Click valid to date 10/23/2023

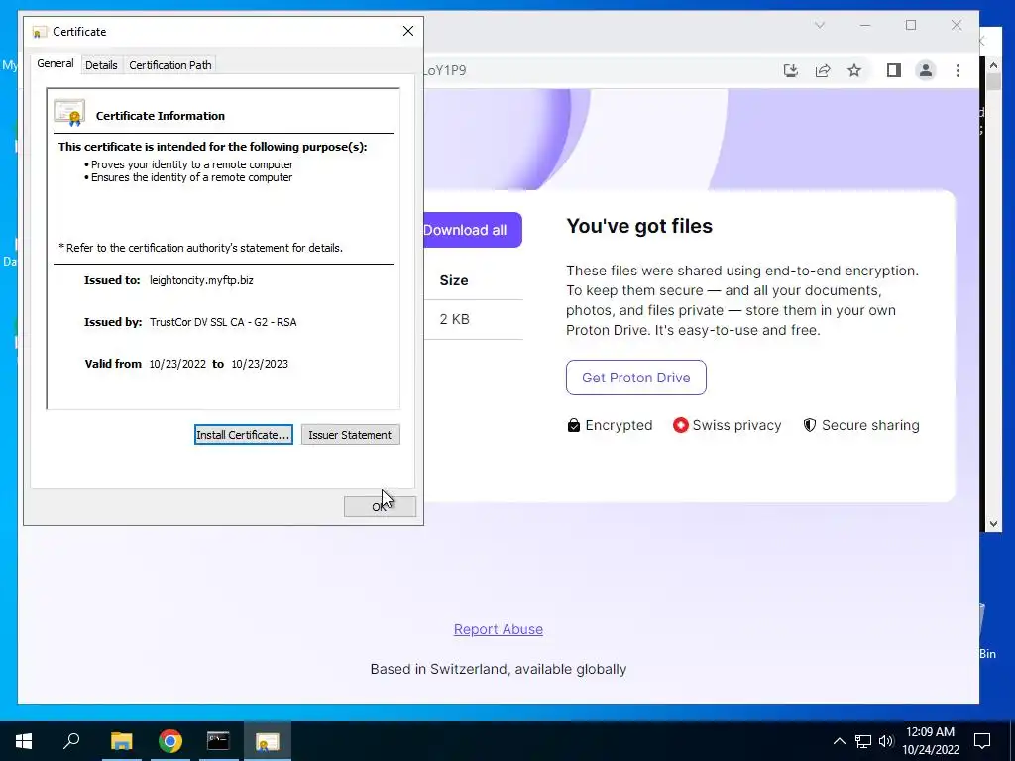[x=260, y=364]
